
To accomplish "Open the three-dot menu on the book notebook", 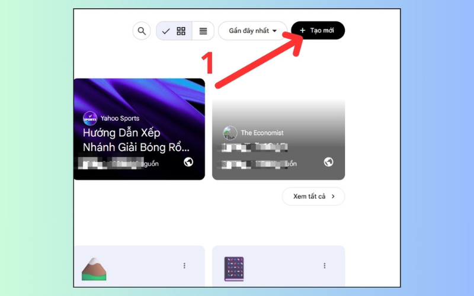I will (x=325, y=265).
